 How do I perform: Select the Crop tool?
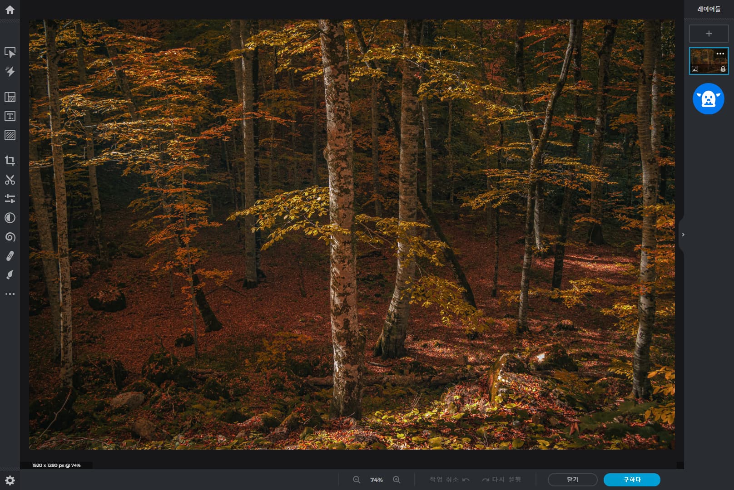[x=10, y=161]
